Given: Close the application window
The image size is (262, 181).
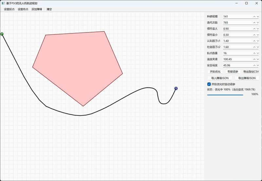Looking at the screenshot, I should click(257, 3).
